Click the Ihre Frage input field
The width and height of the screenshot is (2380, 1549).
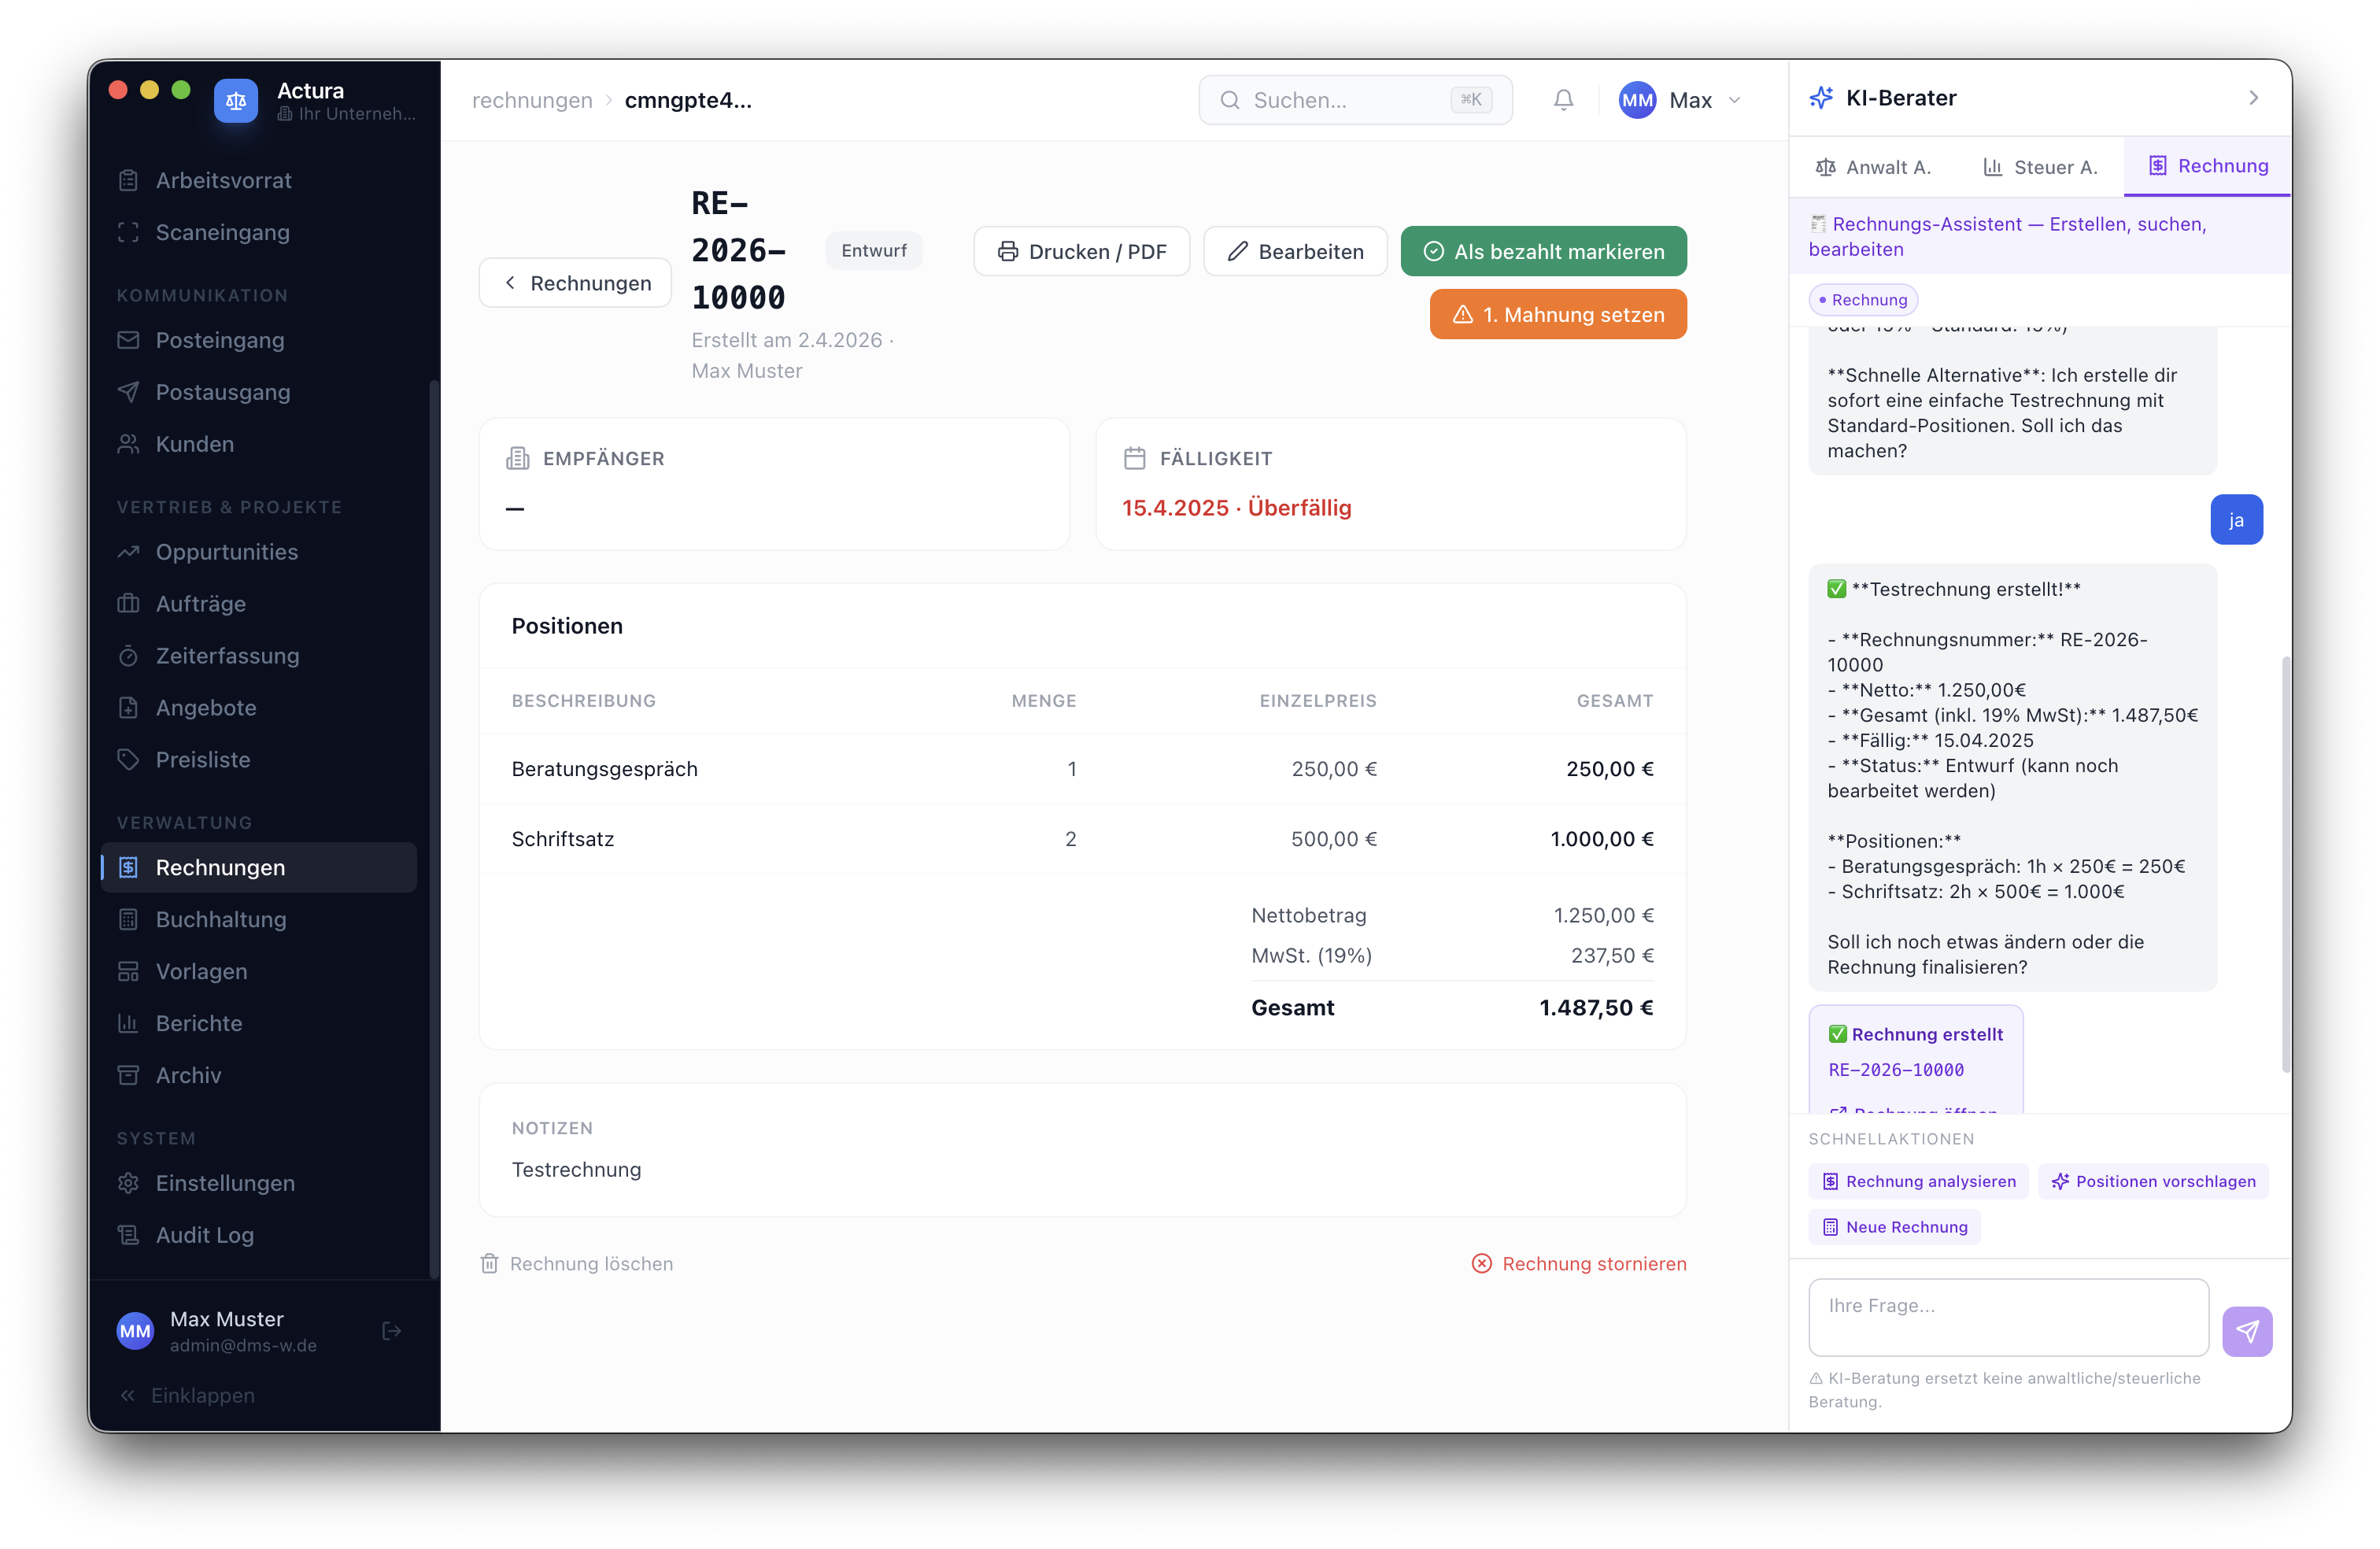click(2007, 1317)
